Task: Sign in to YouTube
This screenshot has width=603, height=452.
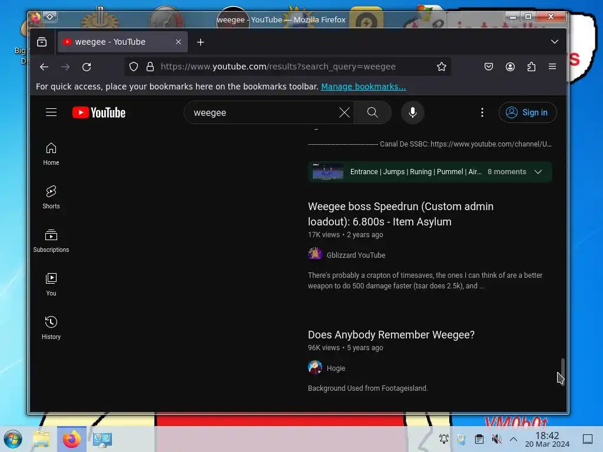Action: tap(527, 112)
